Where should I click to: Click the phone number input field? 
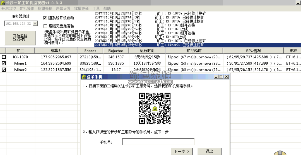158,142
